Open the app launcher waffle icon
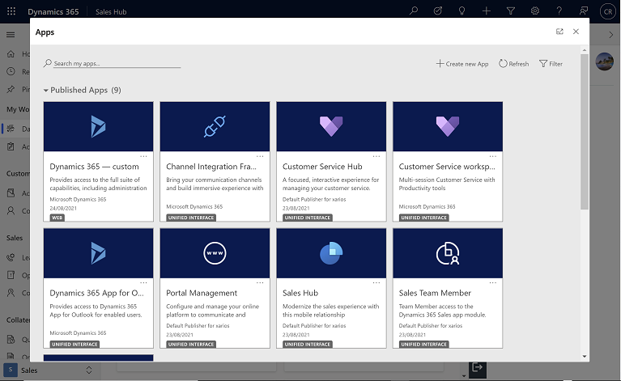 click(x=11, y=11)
